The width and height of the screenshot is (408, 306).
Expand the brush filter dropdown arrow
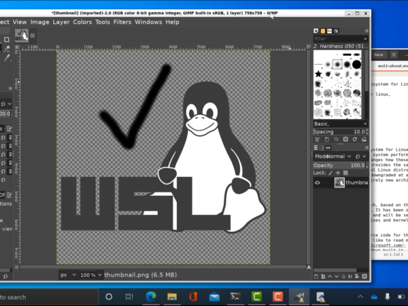(x=365, y=39)
